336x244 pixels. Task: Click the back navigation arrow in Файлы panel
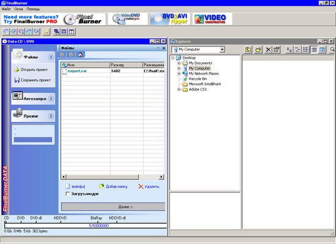click(x=62, y=54)
